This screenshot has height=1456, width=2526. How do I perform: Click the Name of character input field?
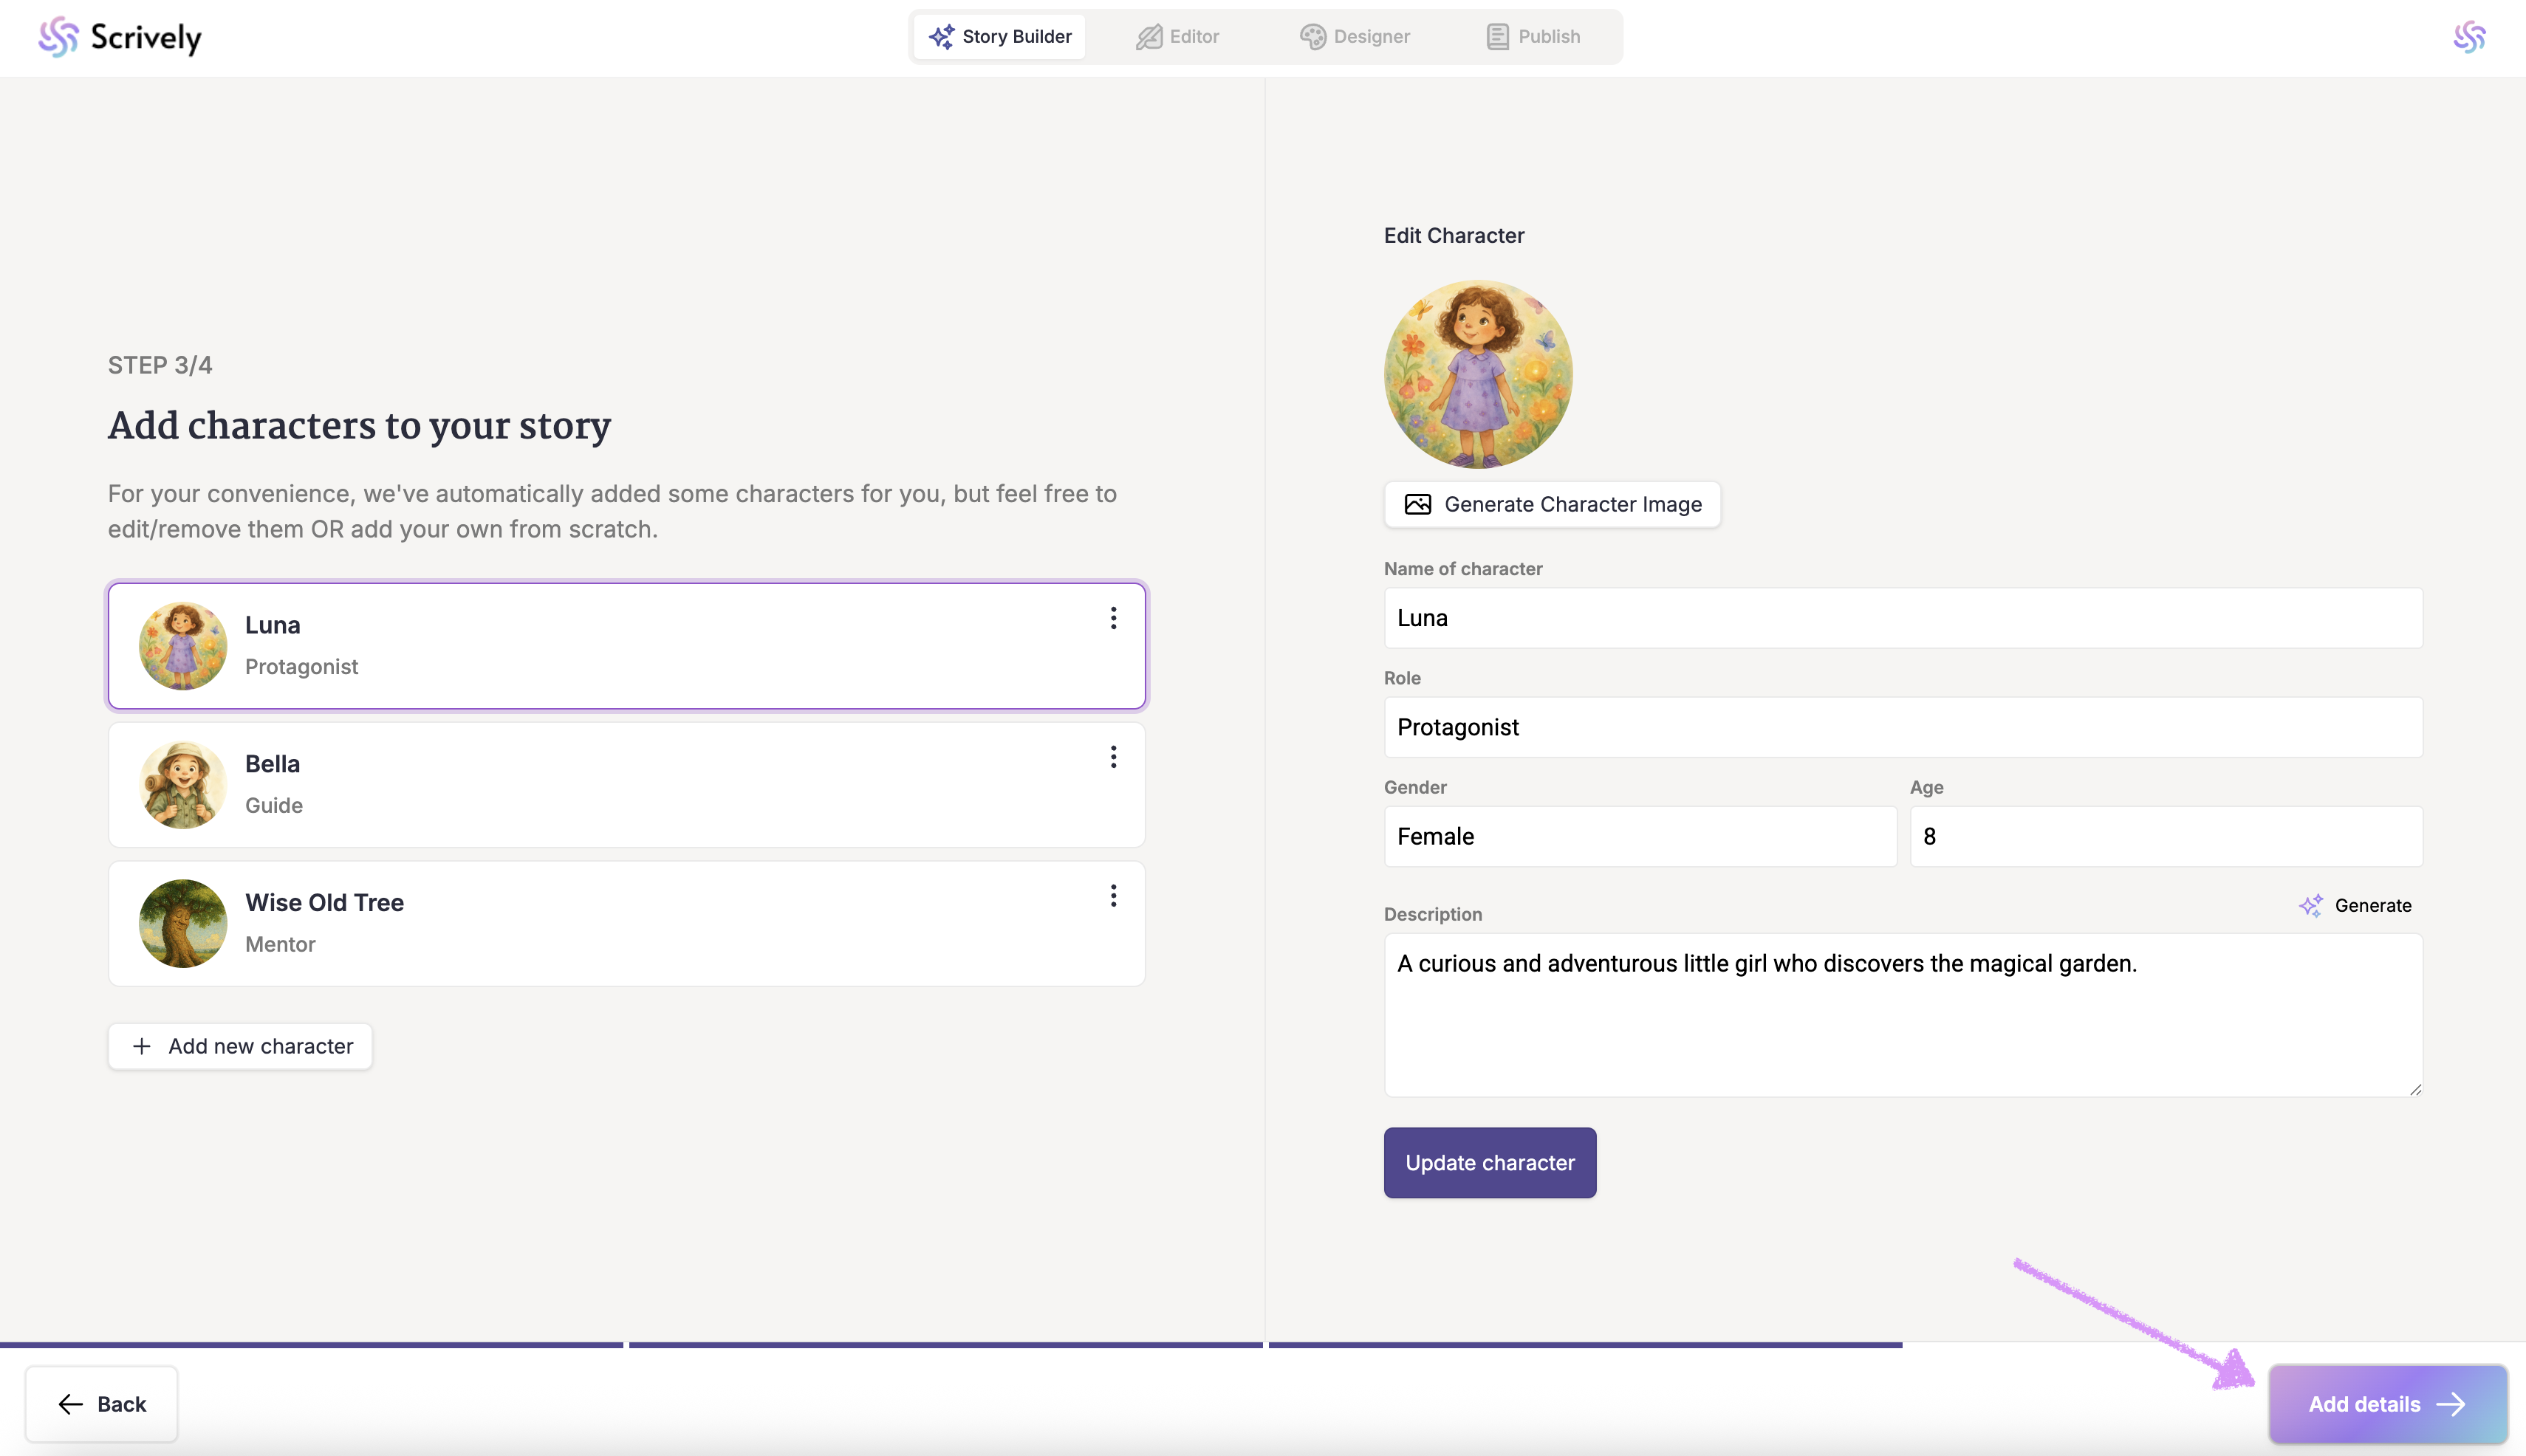[1902, 618]
